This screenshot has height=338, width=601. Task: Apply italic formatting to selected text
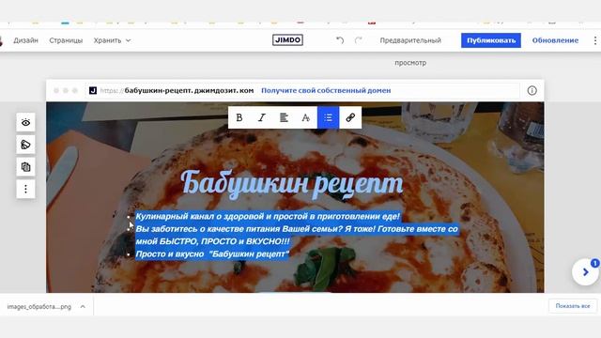pyautogui.click(x=261, y=117)
